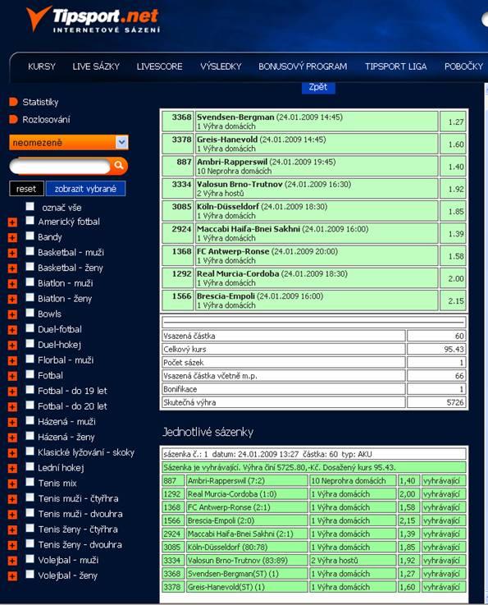Image resolution: width=488 pixels, height=605 pixels.
Task: Expand the Volejbal - ženy plus icon
Action: click(x=12, y=576)
